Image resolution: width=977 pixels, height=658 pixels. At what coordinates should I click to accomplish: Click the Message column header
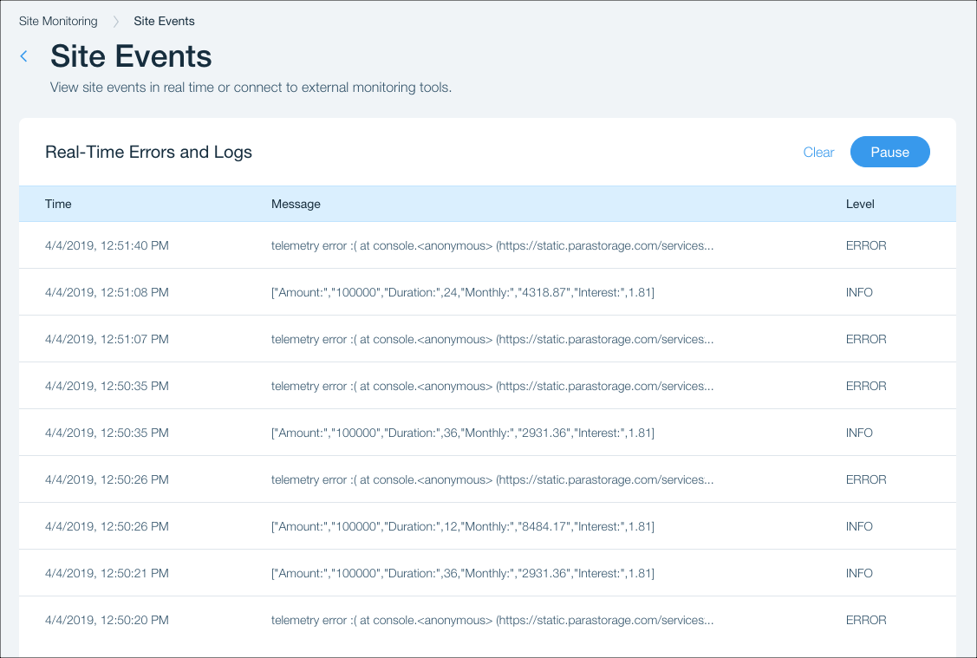click(x=296, y=204)
